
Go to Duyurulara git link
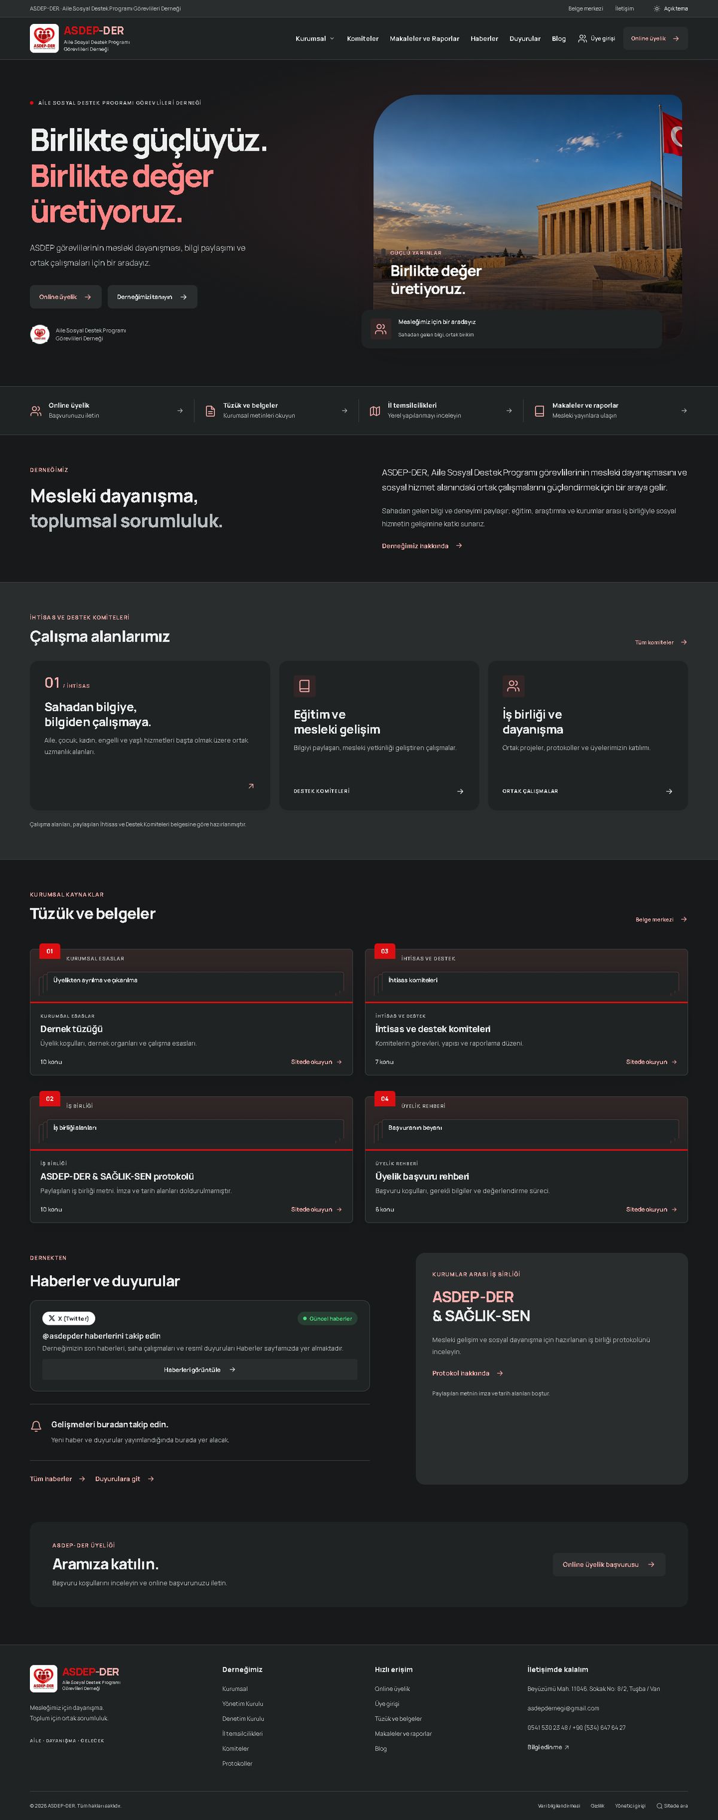pos(124,1478)
